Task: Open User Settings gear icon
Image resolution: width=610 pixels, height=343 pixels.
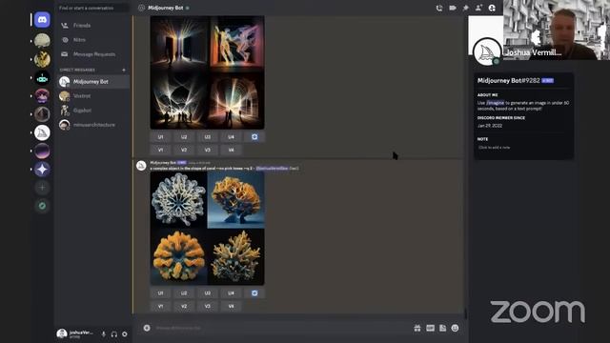Action: tap(125, 333)
